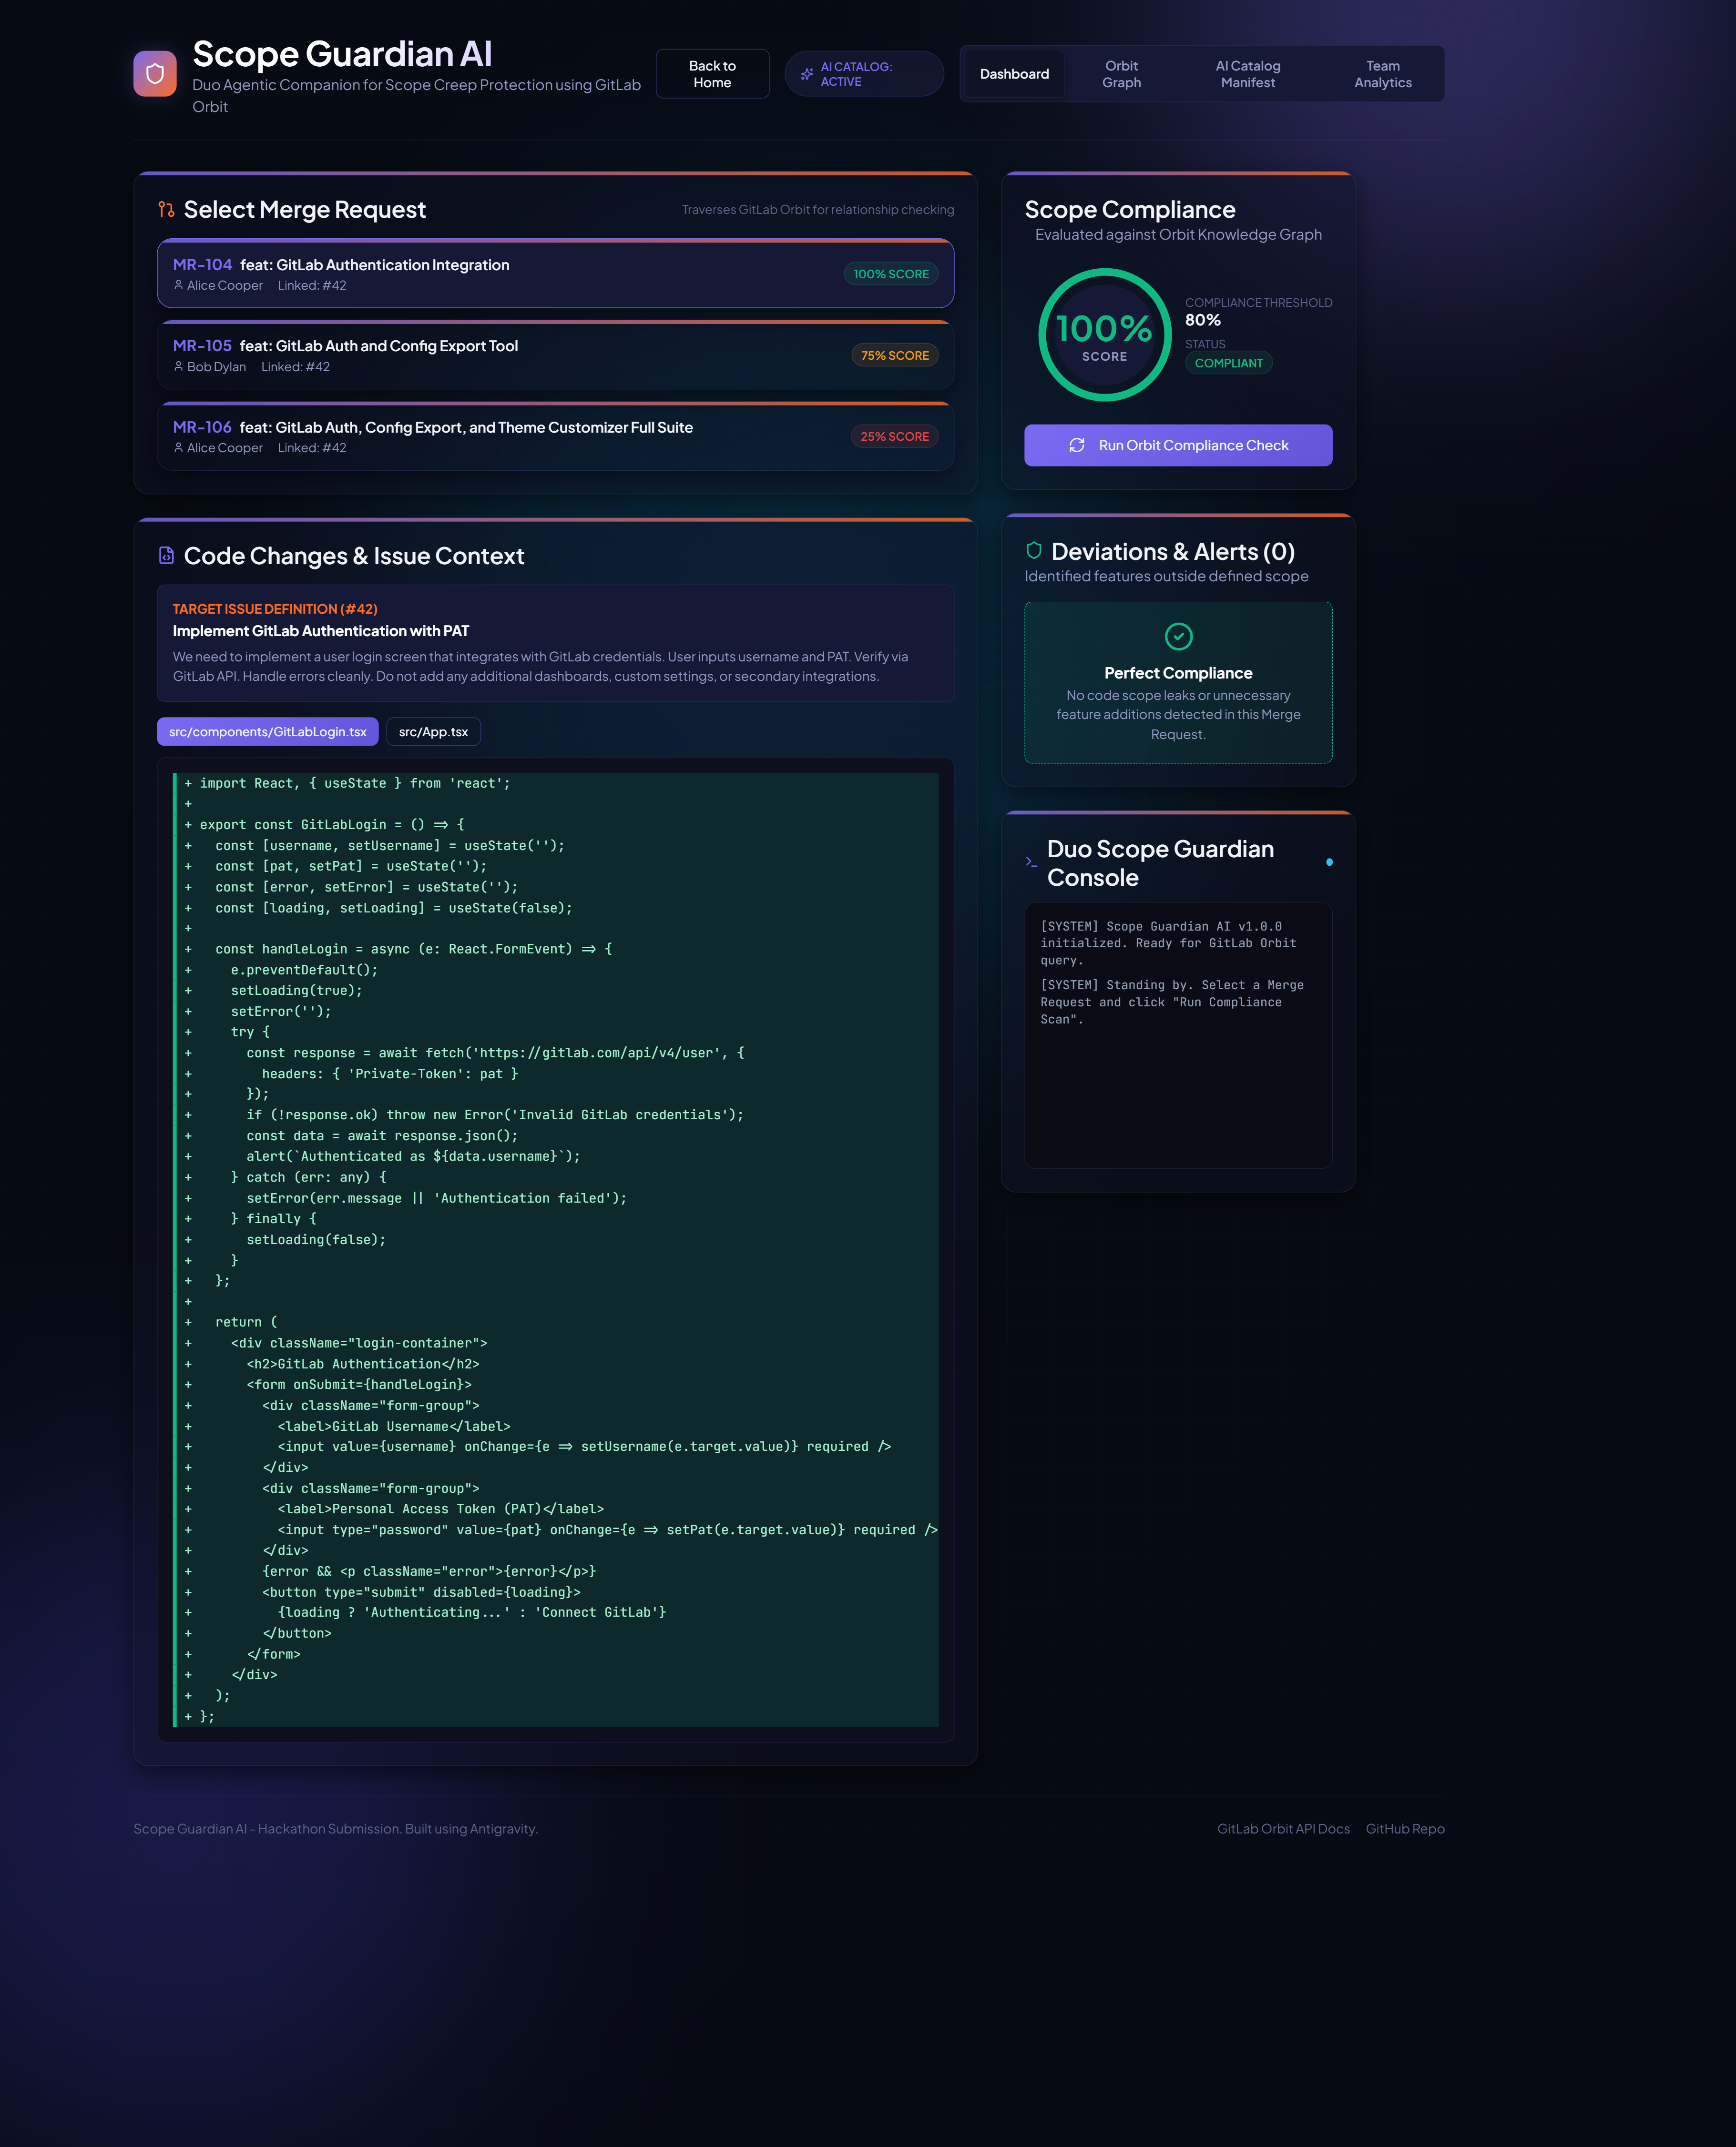
Task: Open the GitHub Repo footer link
Action: pyautogui.click(x=1405, y=1828)
